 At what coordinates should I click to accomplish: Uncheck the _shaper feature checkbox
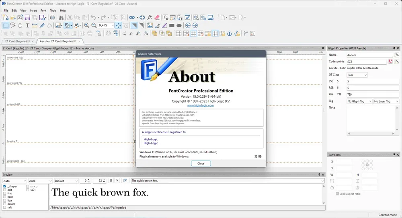4,186
